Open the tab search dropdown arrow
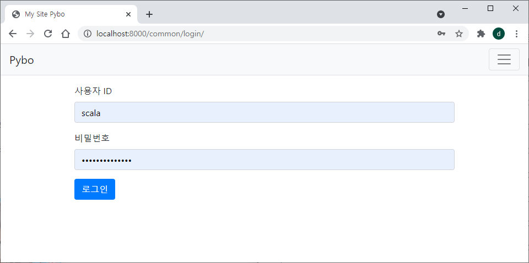 (x=441, y=14)
